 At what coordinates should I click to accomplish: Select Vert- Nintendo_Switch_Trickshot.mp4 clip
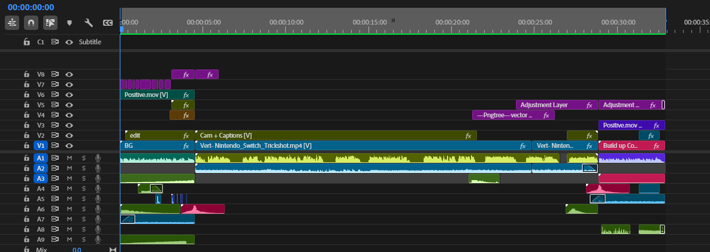[363, 145]
